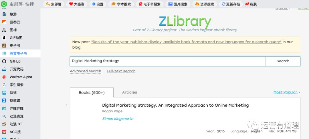The height and width of the screenshot is (139, 309).
Task: Click the ZLibrary logo
Action: click(185, 21)
